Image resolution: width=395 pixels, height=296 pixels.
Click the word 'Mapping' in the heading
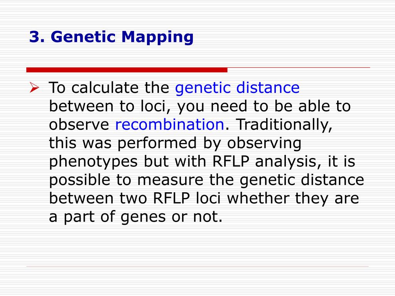[157, 38]
